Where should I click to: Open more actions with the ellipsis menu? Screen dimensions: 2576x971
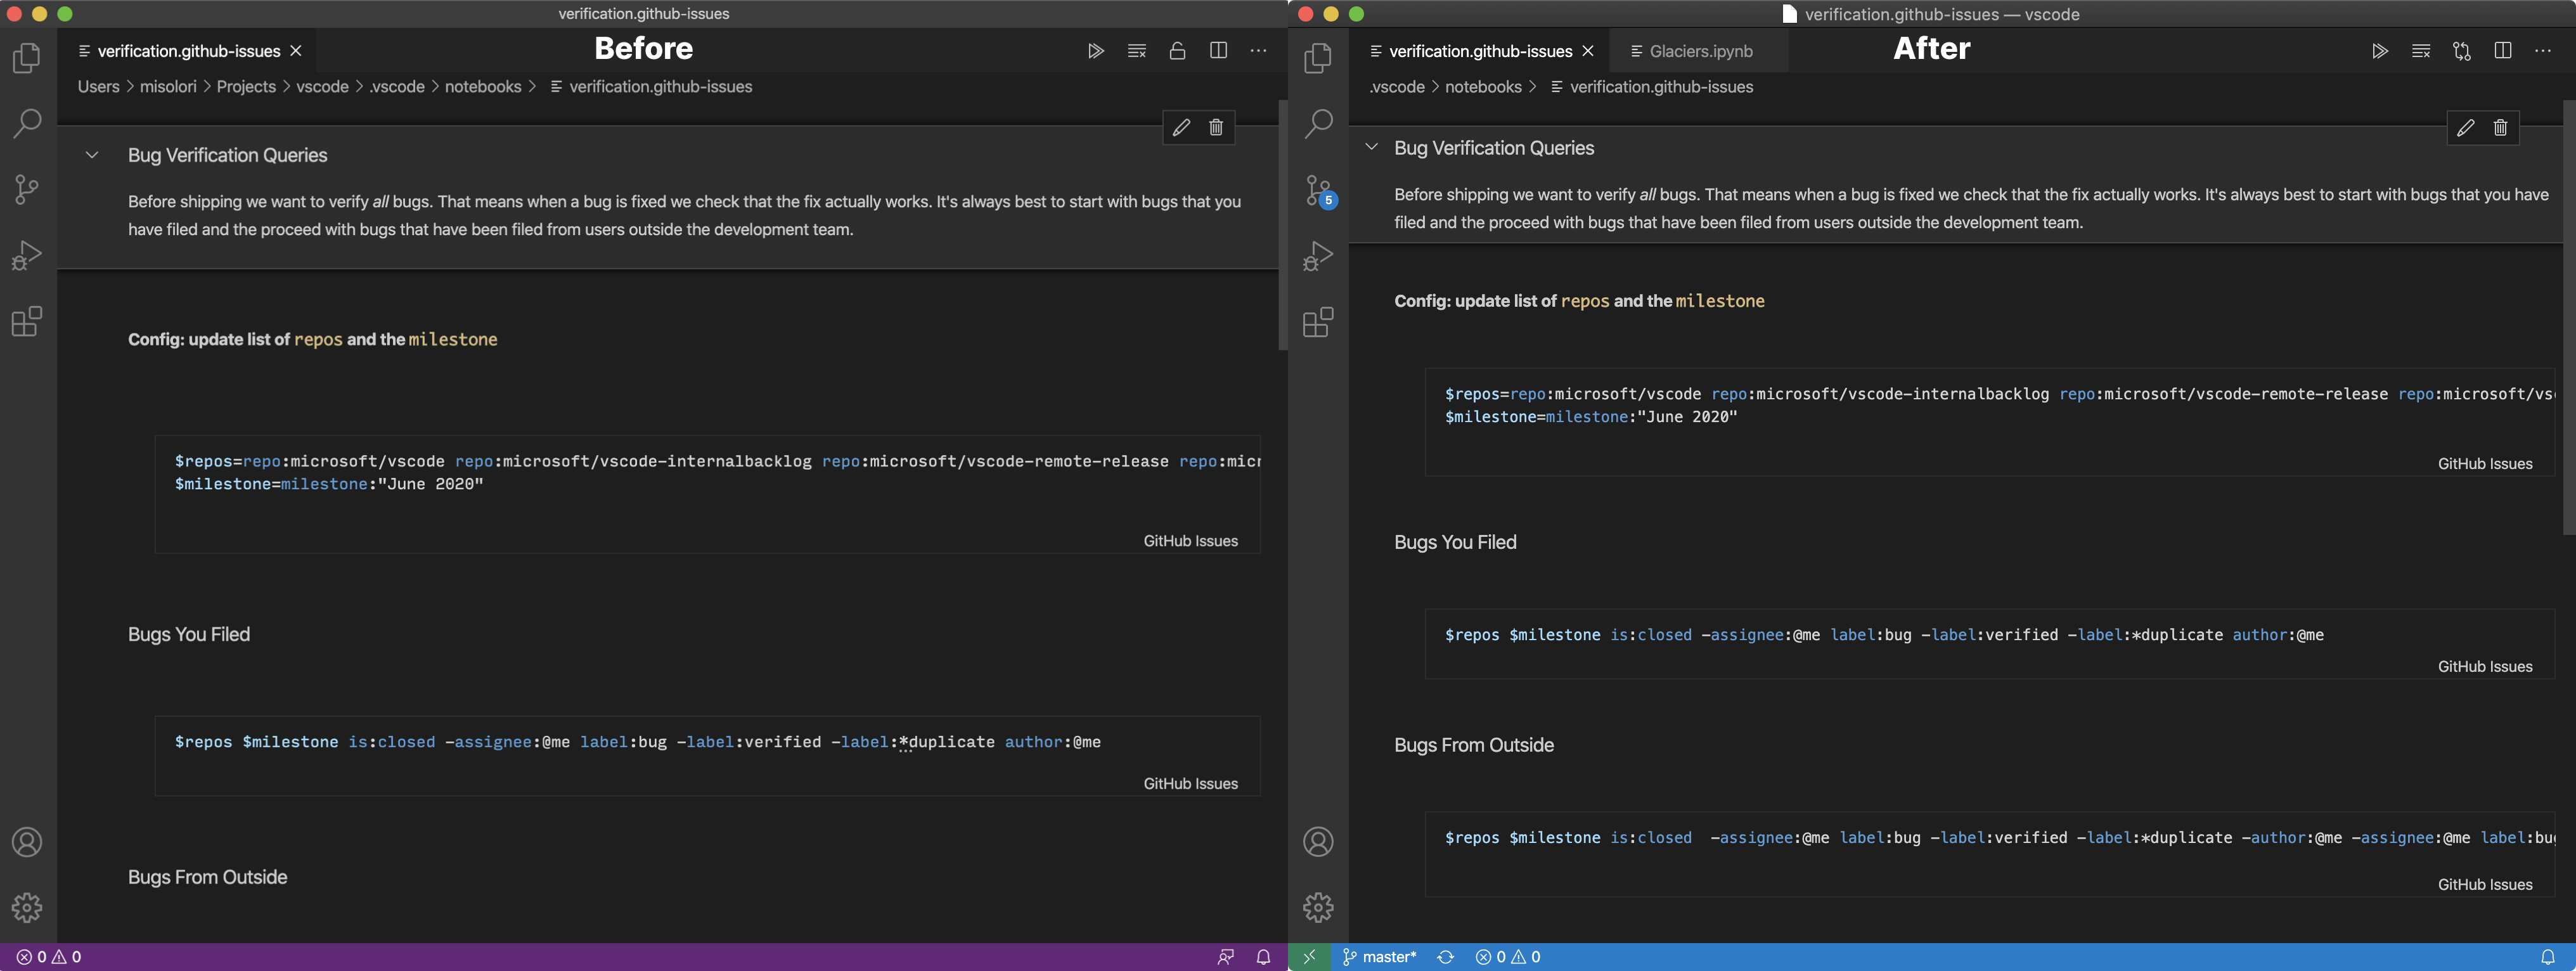pos(1258,50)
